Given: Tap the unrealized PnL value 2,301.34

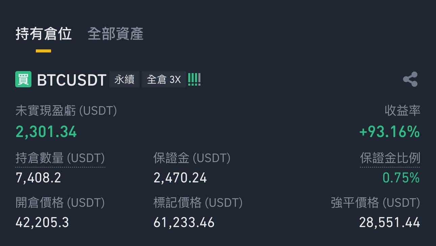Looking at the screenshot, I should click(46, 132).
